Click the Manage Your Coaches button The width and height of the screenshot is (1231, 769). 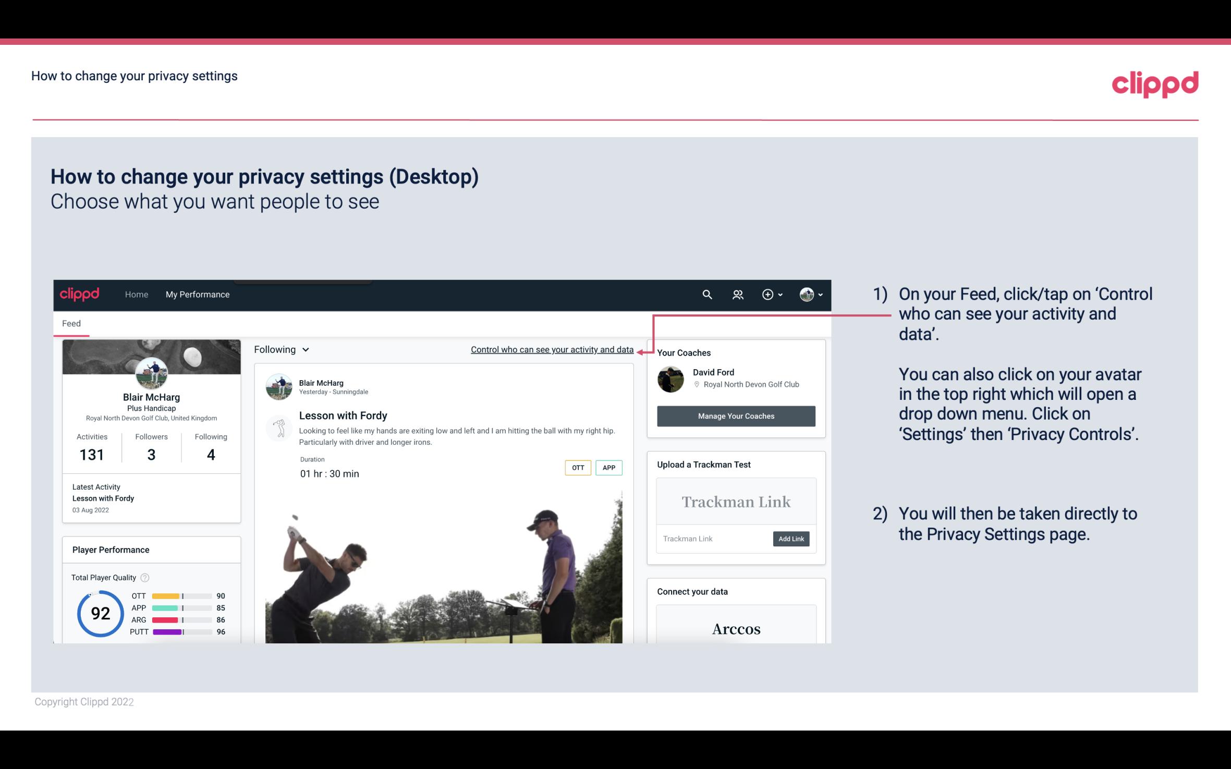coord(735,416)
